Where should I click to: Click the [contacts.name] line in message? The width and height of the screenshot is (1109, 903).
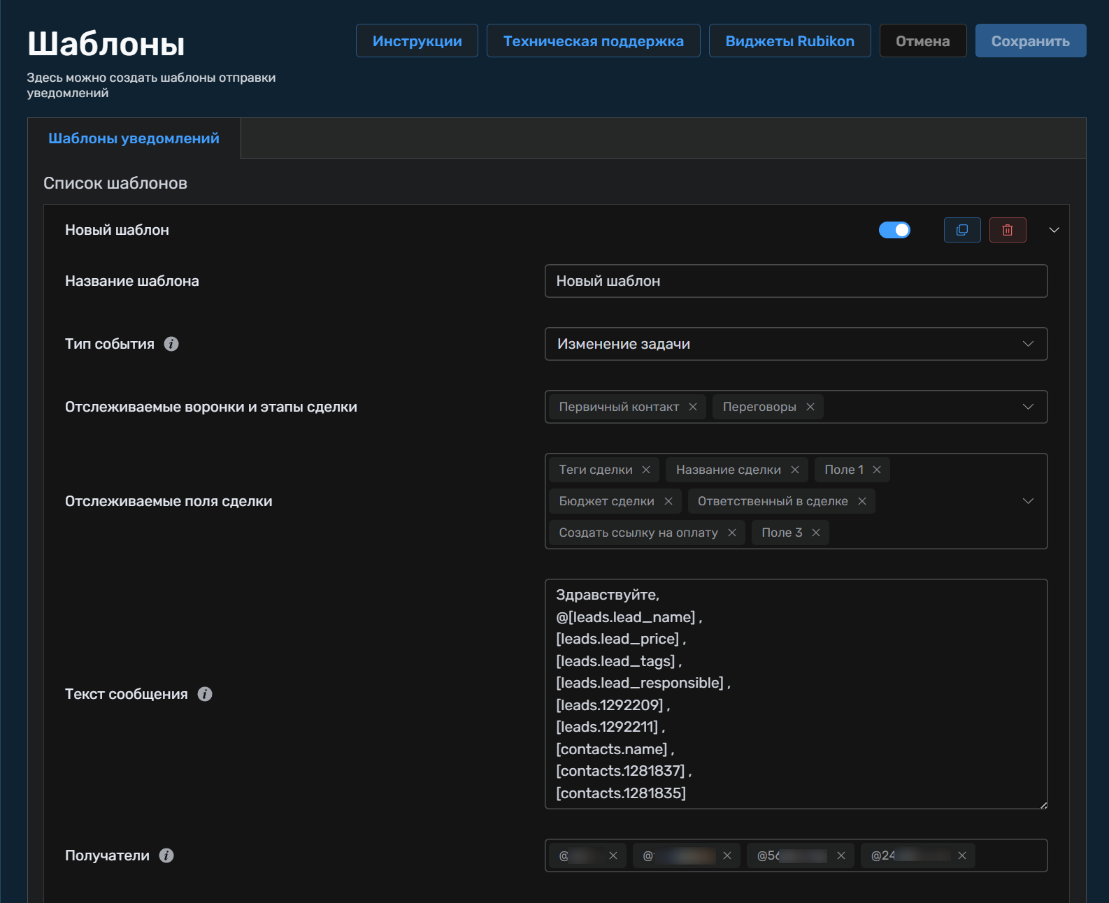tap(615, 749)
